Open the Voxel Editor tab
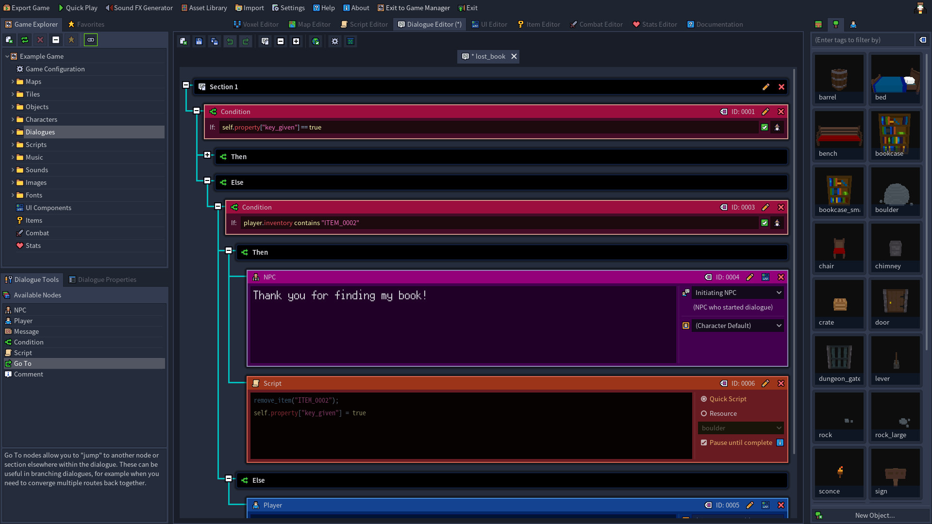Screen dimensions: 932x524 (x=256, y=24)
